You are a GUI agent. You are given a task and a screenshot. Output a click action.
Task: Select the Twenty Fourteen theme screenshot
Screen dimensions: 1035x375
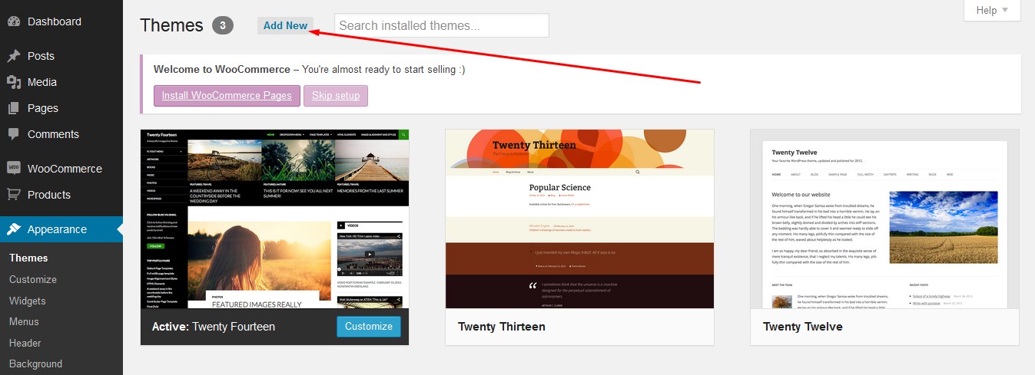pos(275,219)
